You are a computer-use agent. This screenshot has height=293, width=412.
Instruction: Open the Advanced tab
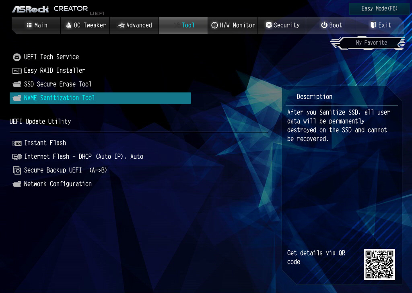tap(134, 25)
